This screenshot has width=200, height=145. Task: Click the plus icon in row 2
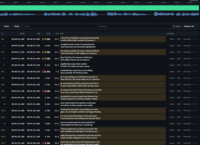194,45
